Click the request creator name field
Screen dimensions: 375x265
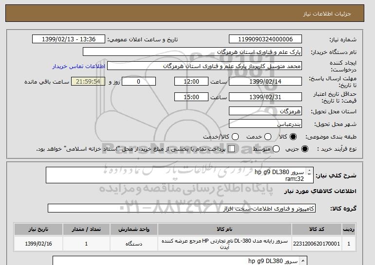coord(205,66)
